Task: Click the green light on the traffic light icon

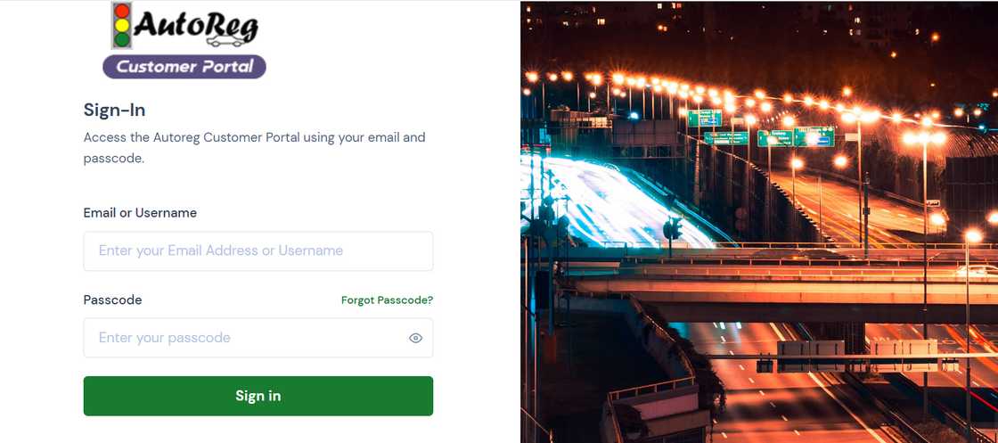Action: pos(121,40)
